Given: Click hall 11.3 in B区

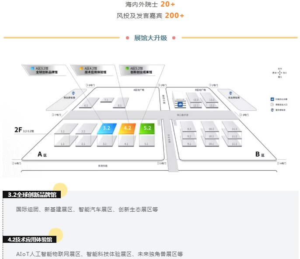Looking at the screenshot, I should tap(234, 129).
